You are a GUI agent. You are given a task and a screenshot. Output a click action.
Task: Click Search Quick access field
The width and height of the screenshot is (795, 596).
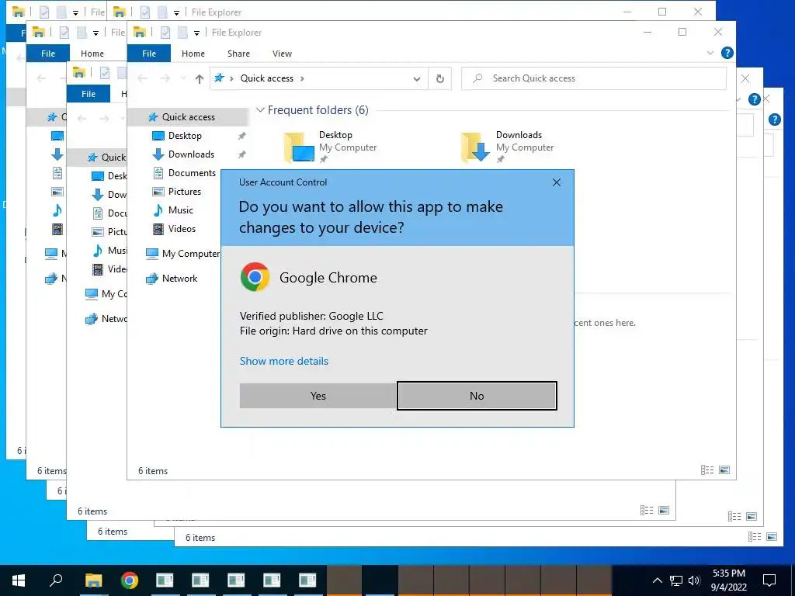(594, 78)
